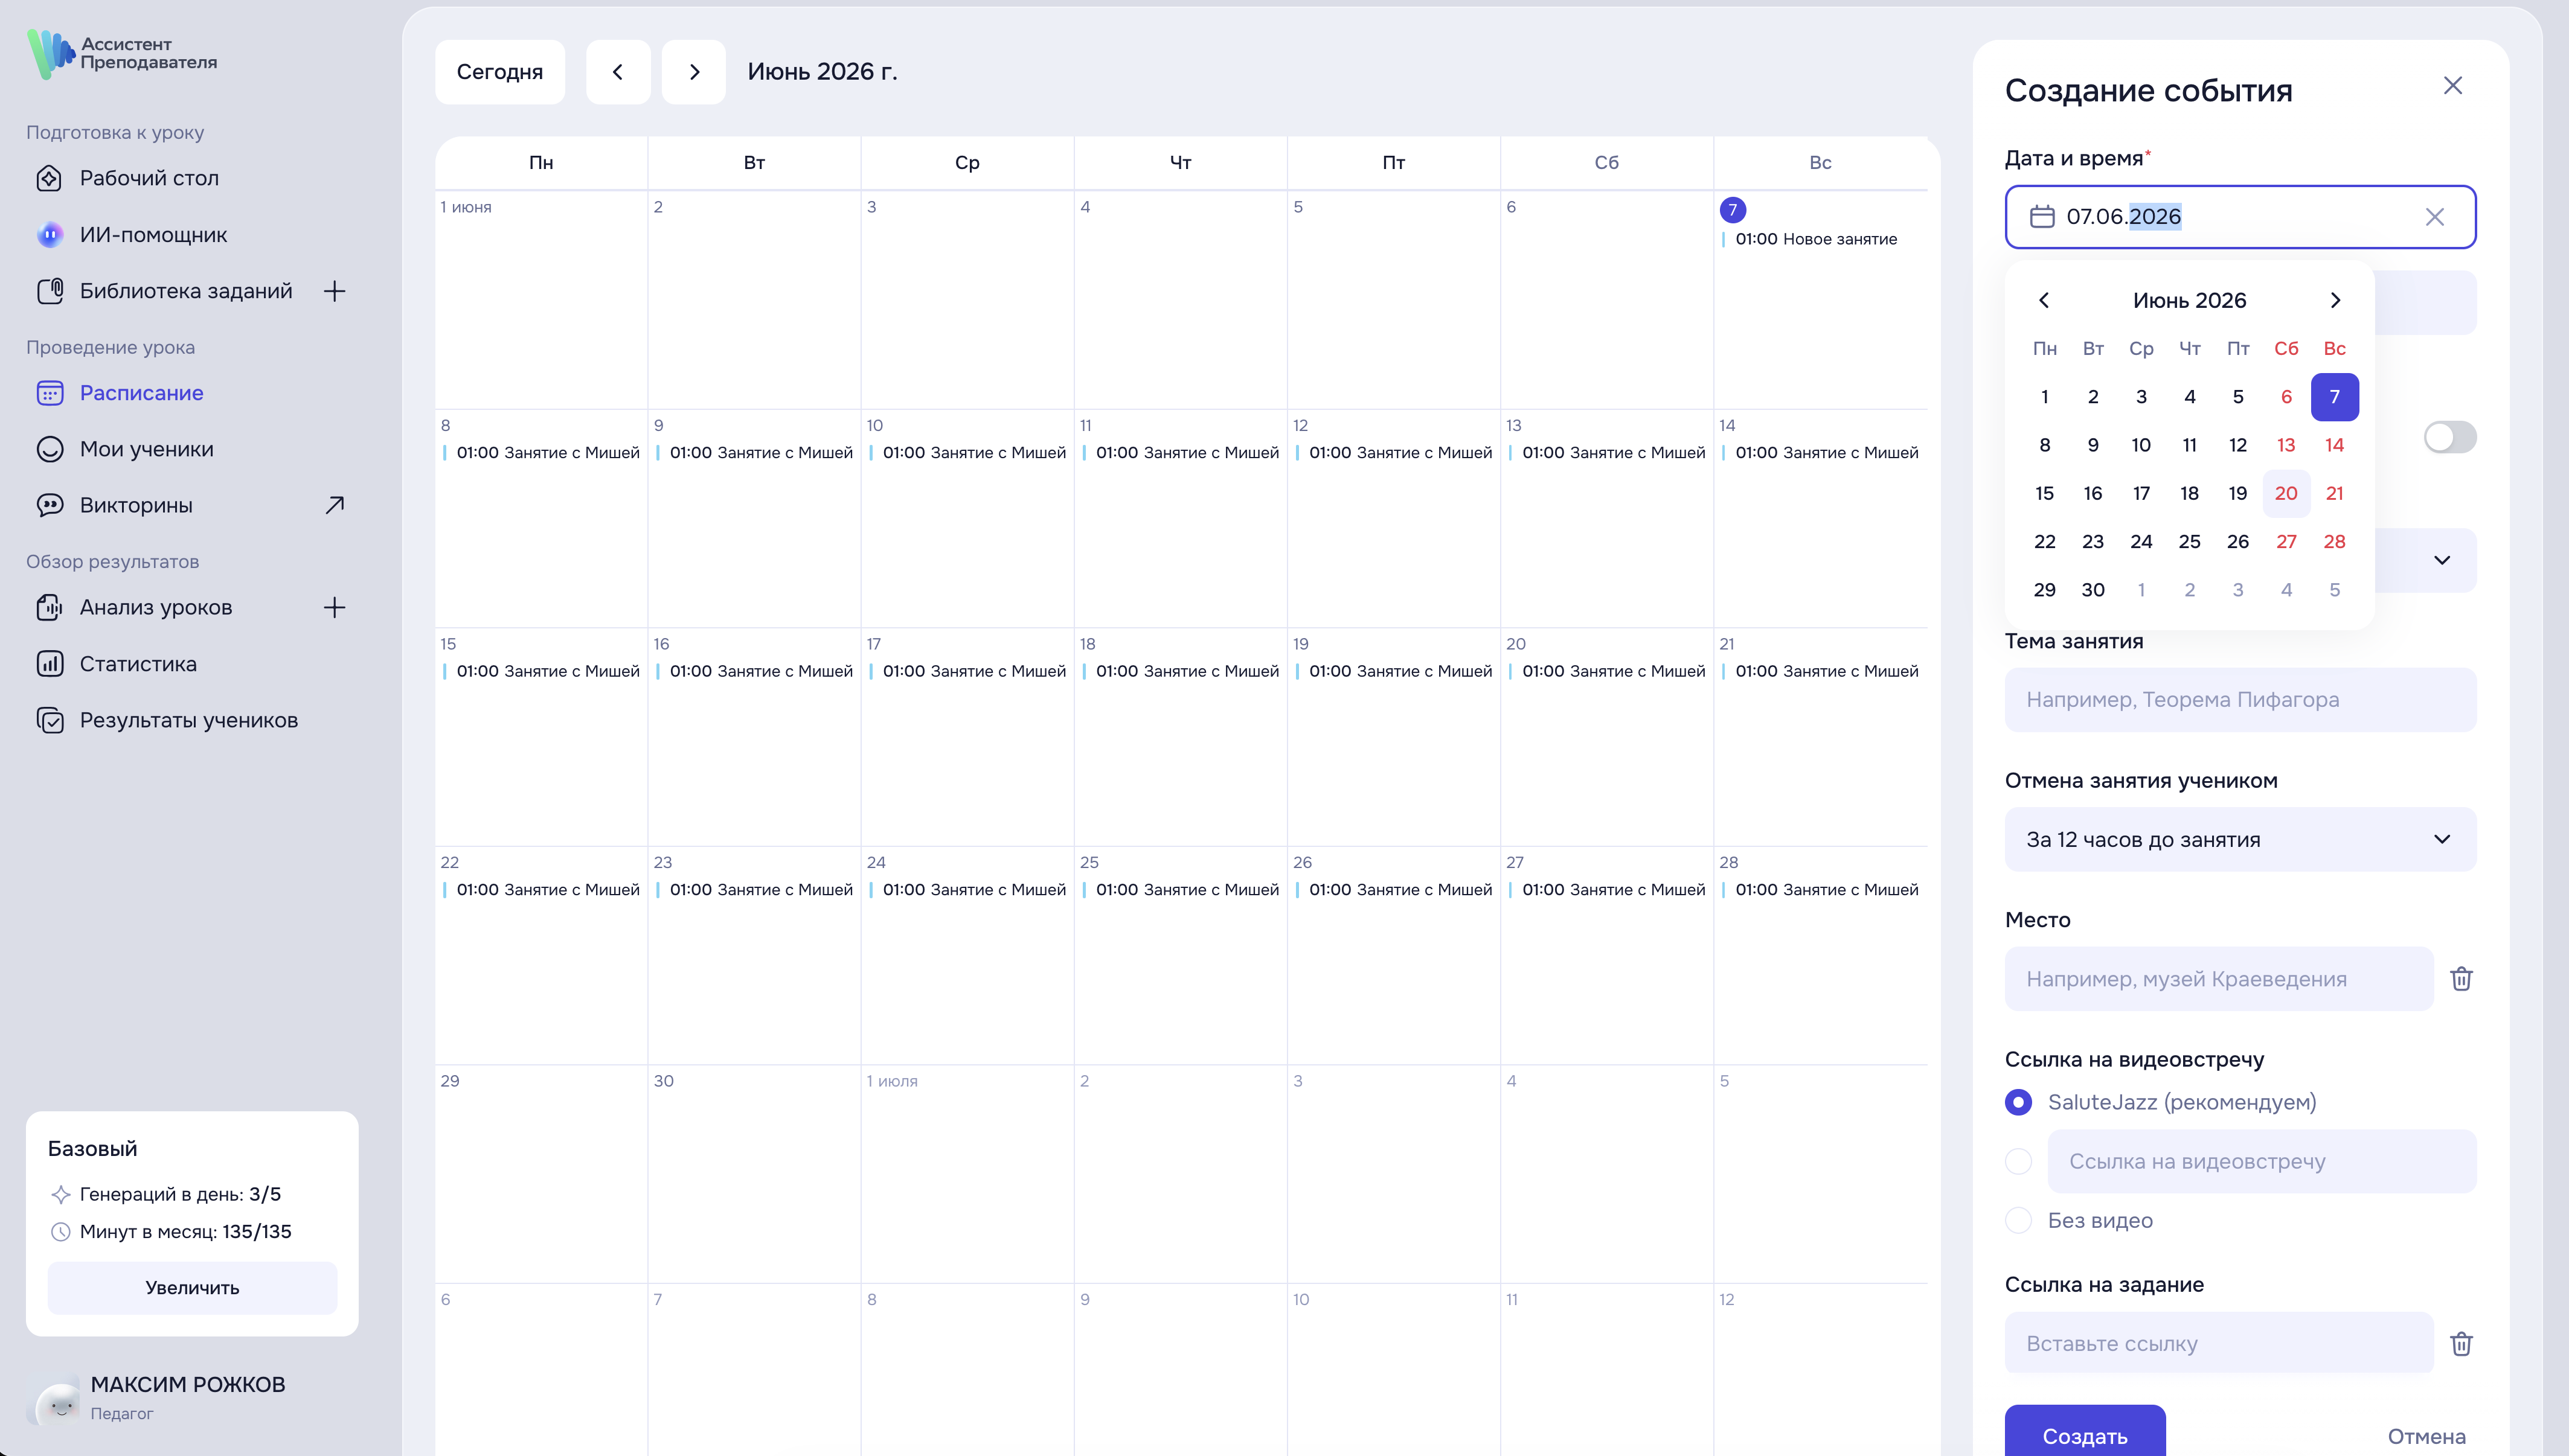Click the Увеличить plan button
The width and height of the screenshot is (2569, 1456).
pyautogui.click(x=192, y=1288)
